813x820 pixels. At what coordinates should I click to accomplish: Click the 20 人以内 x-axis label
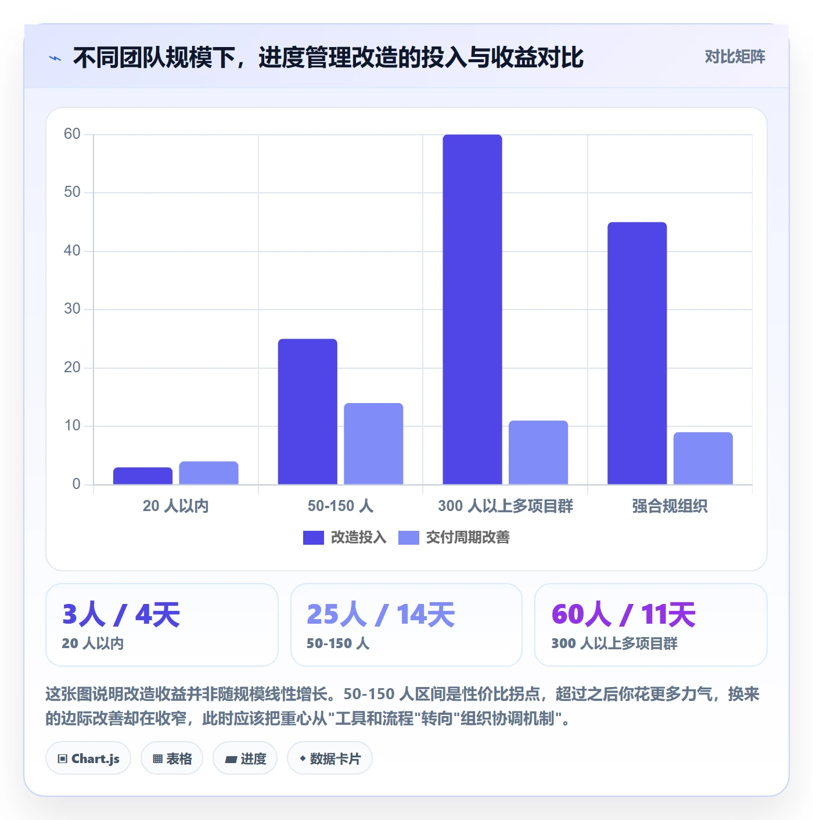175,506
